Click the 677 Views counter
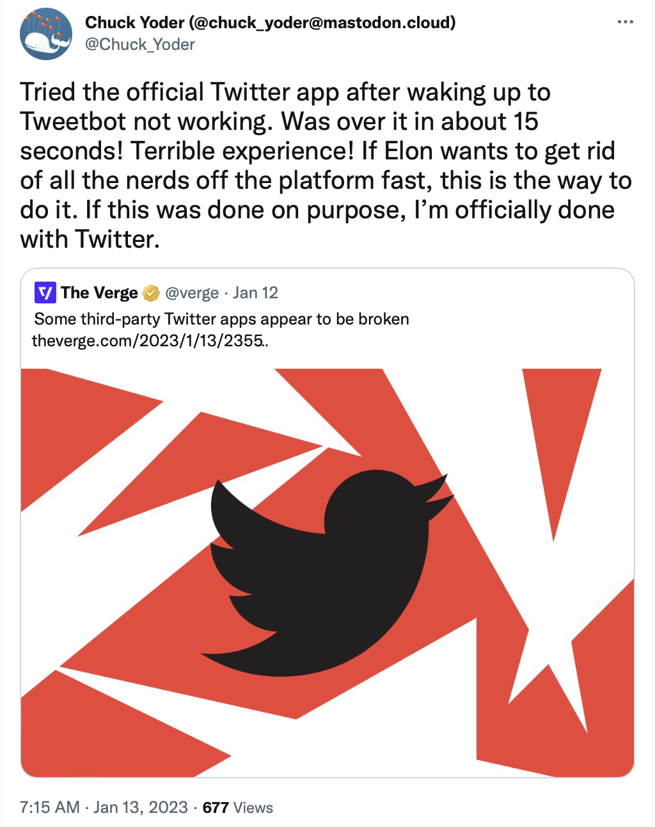 coord(237,807)
